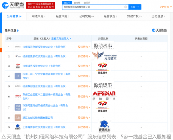Open the 查看实际控股人 link

point(61,39)
